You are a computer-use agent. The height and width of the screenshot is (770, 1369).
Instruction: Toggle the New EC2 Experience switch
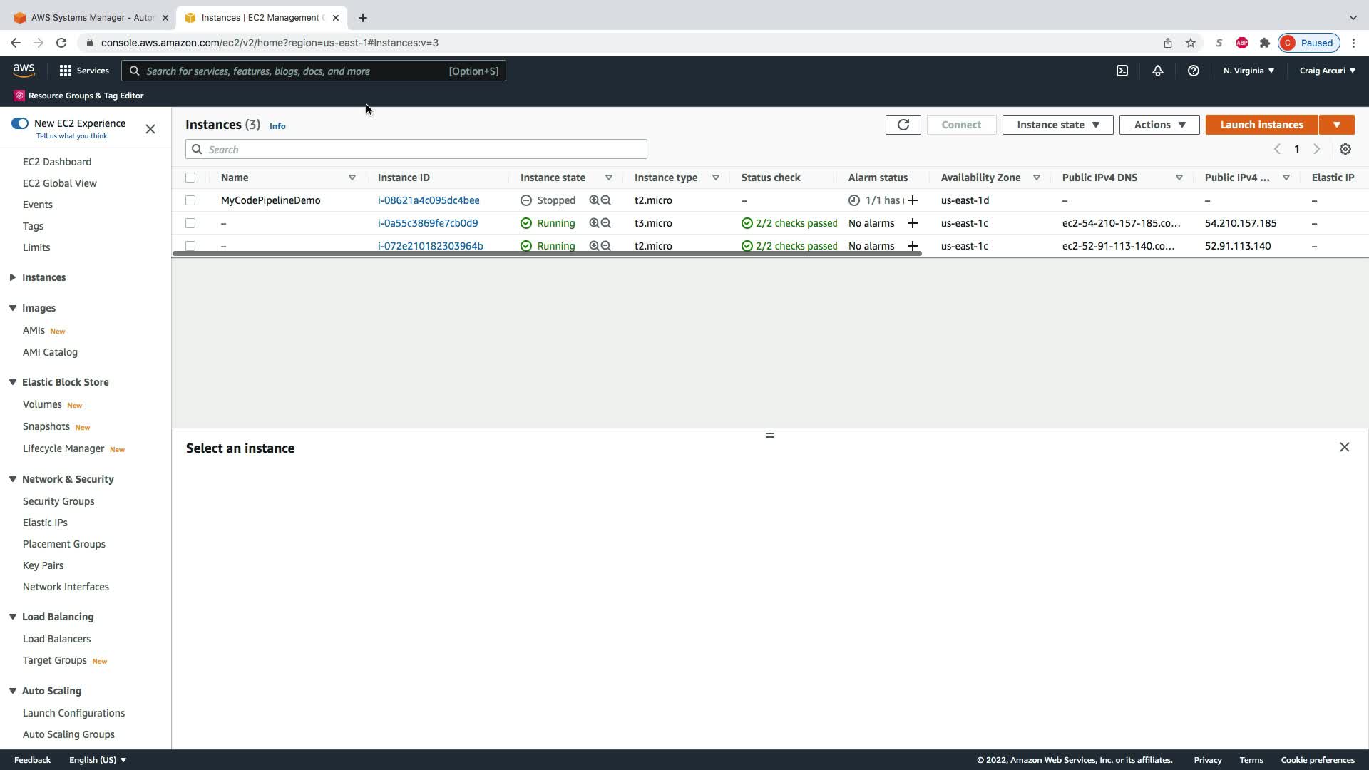20,123
